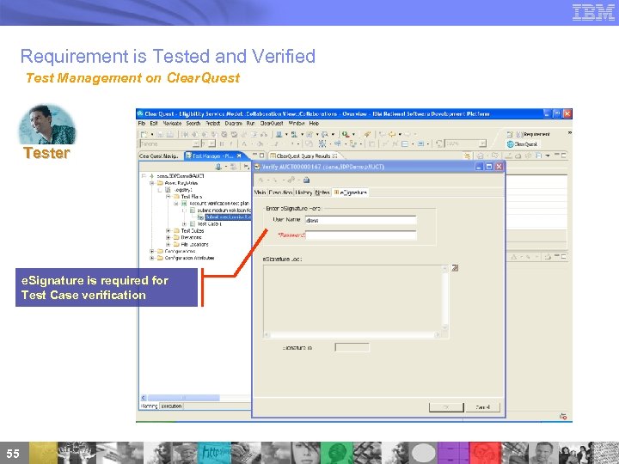The image size is (619, 464).
Task: Click inside the eSignature Log text area
Action: (x=353, y=298)
